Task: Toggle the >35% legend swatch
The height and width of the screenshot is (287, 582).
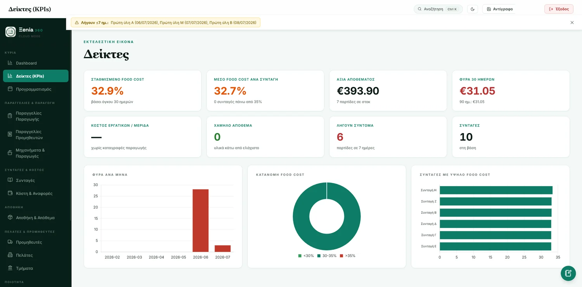Action: [x=341, y=256]
